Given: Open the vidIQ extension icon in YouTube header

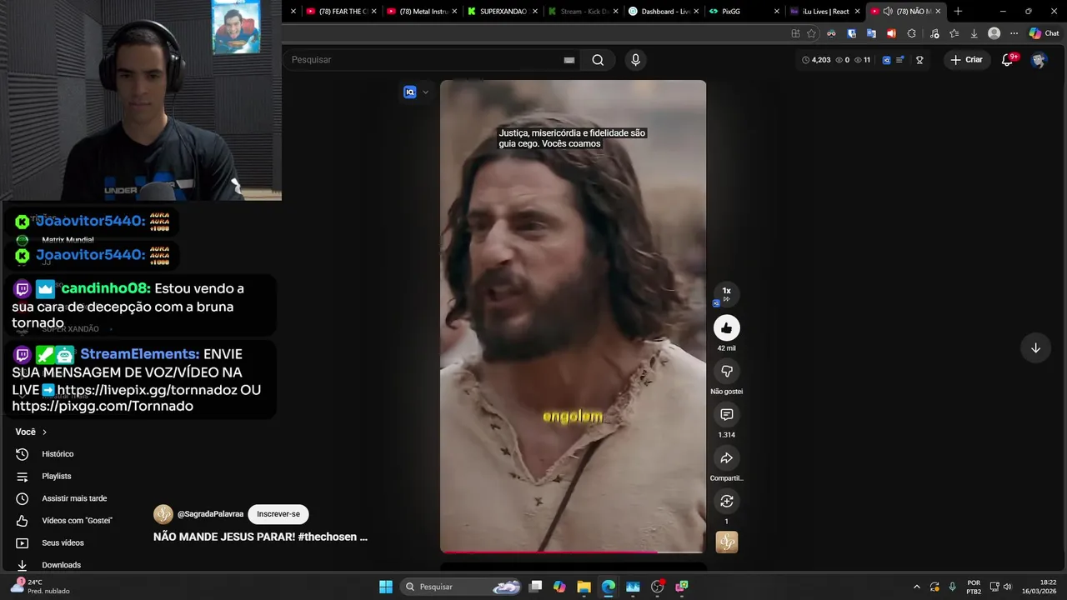Looking at the screenshot, I should tap(886, 60).
